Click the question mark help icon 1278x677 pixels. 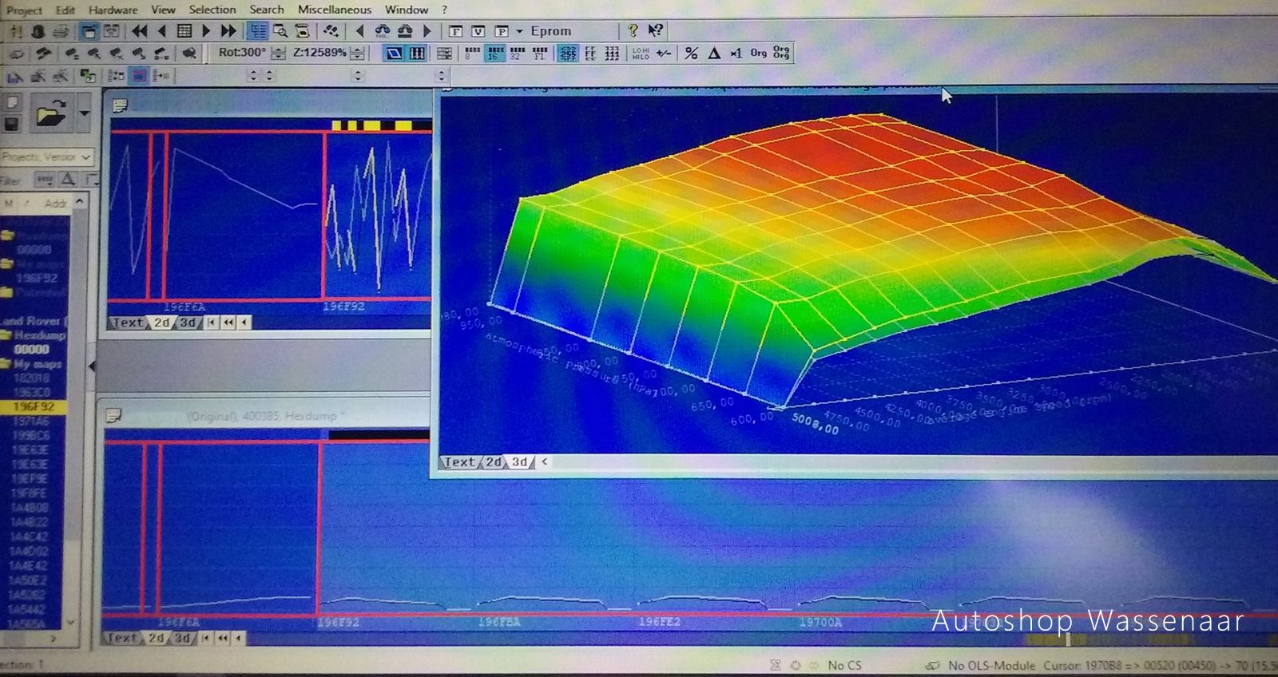click(x=633, y=30)
